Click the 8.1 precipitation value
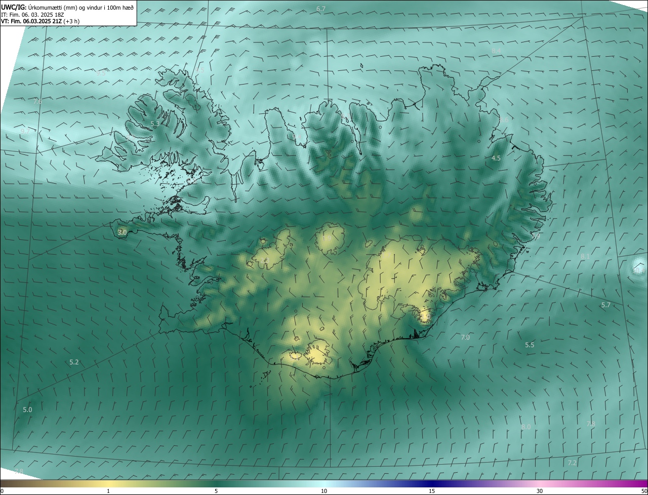Screen dimensions: 648x495 [x=585, y=257]
